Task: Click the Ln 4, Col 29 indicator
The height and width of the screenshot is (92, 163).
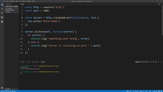Action: (136, 91)
